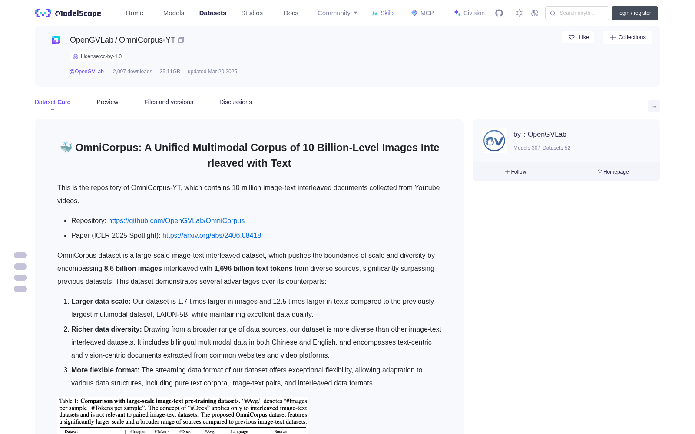Click 'Datasets 52' count text

coord(556,148)
